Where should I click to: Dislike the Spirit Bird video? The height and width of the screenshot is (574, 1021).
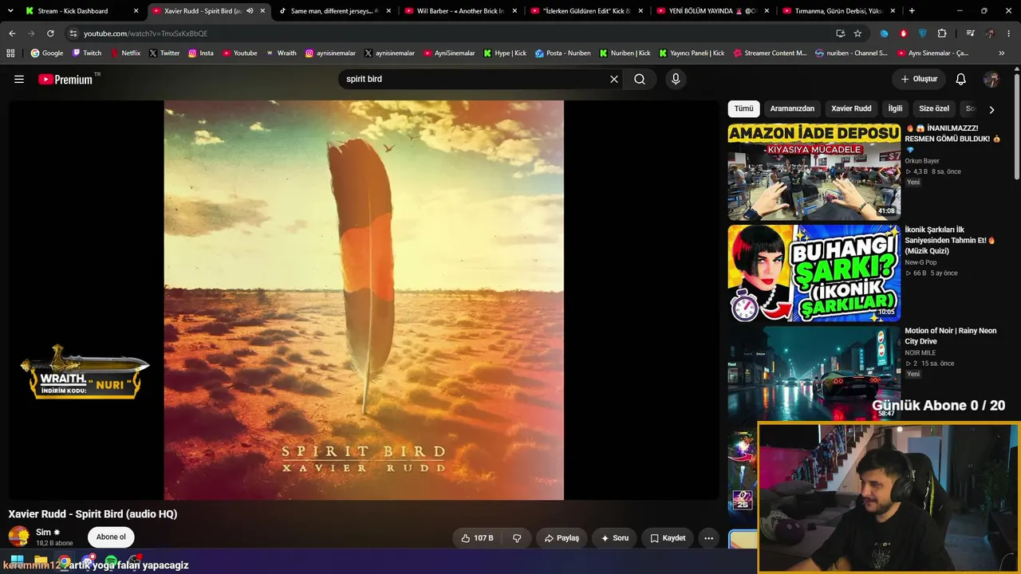tap(517, 538)
